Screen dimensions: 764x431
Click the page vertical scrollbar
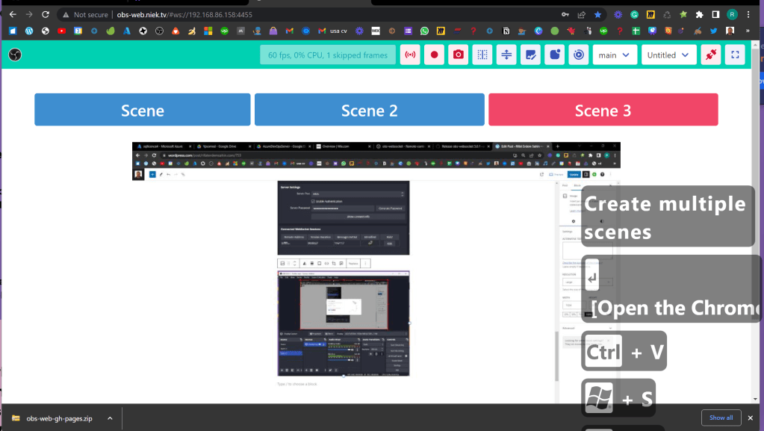point(756,222)
